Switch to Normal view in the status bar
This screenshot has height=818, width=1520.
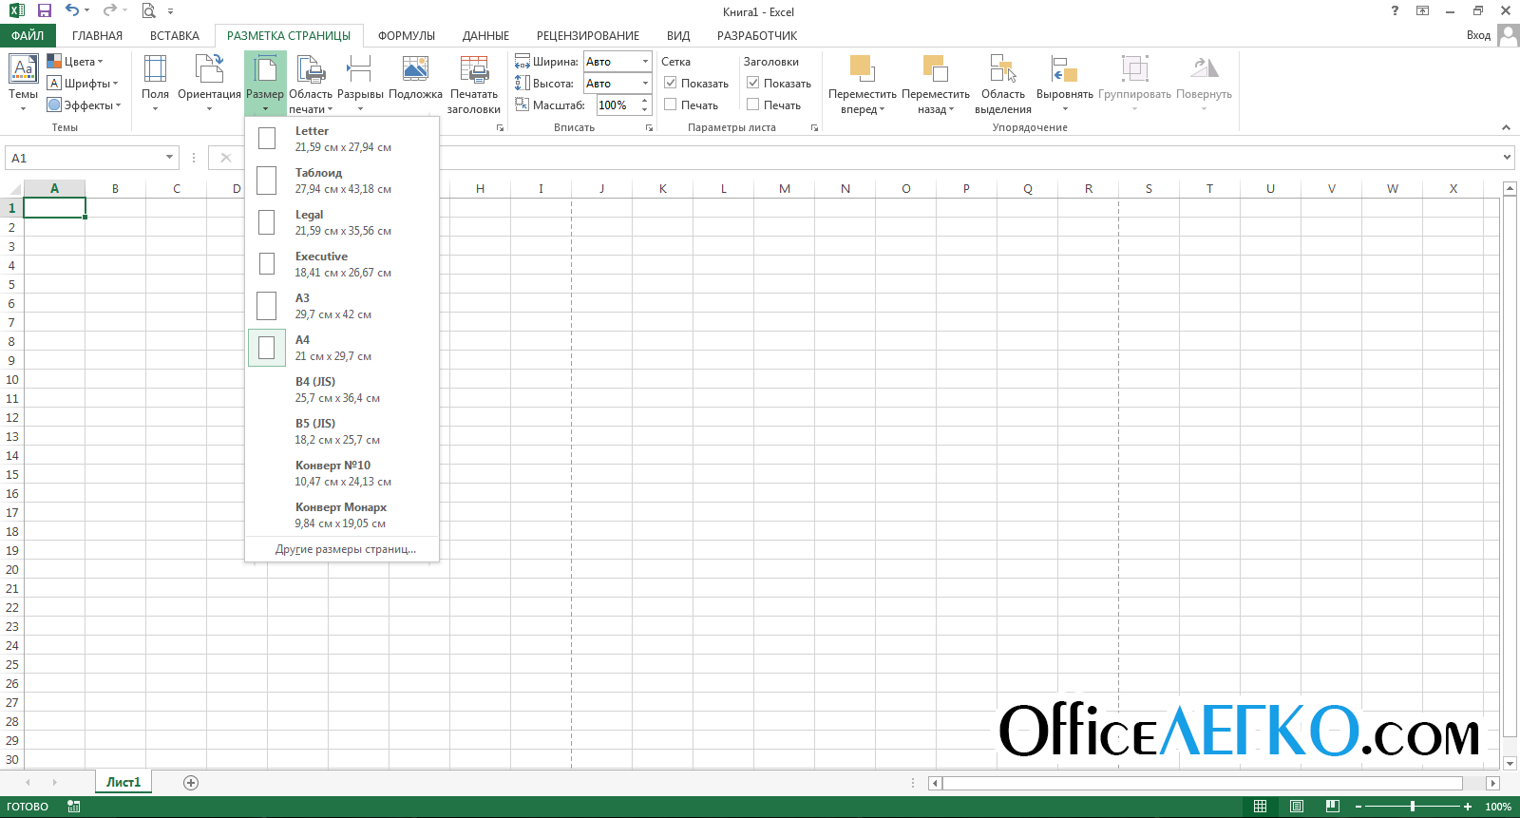(x=1260, y=807)
